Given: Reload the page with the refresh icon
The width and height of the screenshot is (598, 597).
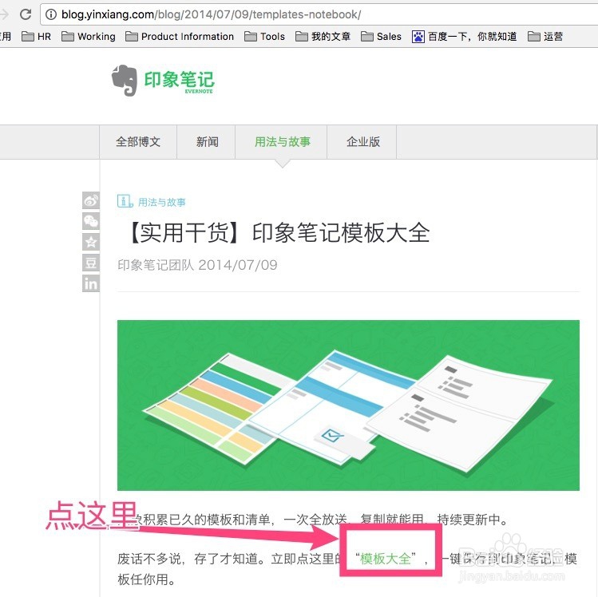Looking at the screenshot, I should (26, 14).
